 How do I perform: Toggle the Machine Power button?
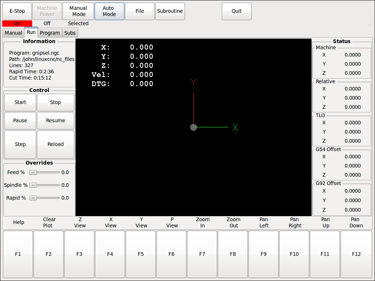47,11
